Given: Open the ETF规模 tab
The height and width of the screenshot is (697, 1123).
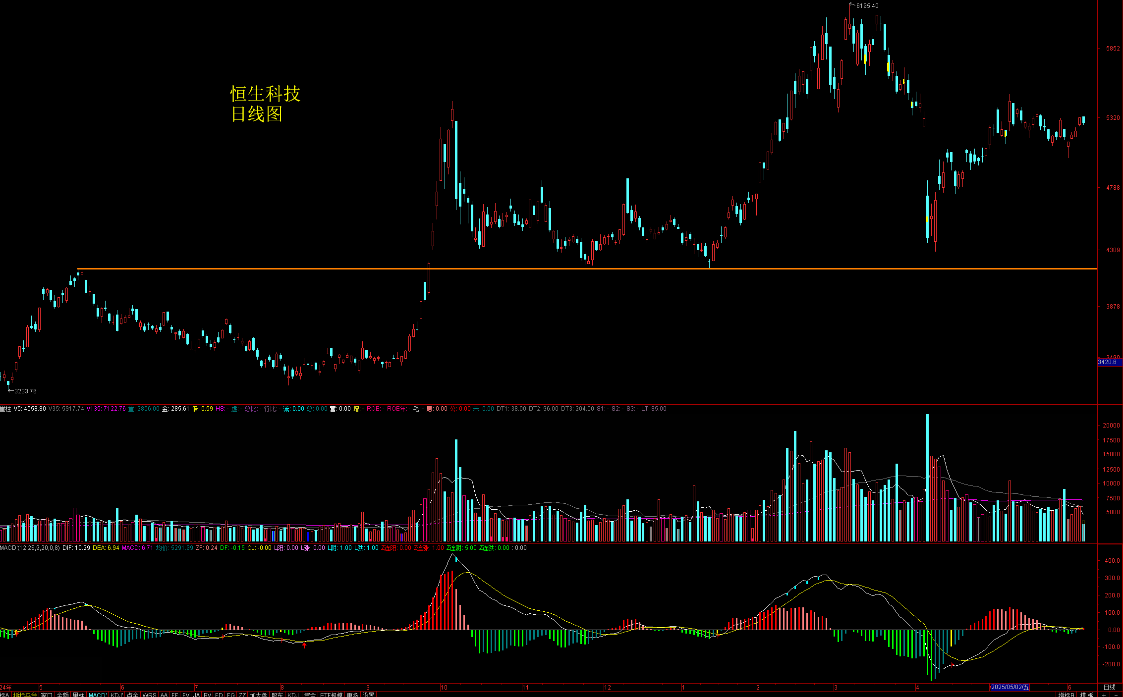Looking at the screenshot, I should [331, 695].
